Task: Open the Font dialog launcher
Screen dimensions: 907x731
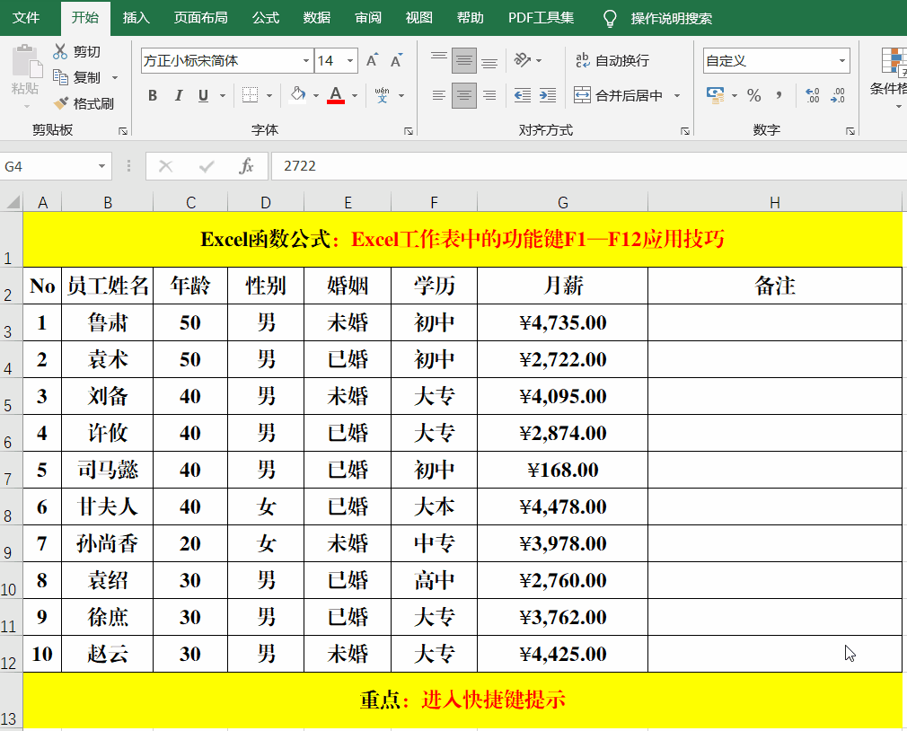Action: coord(409,131)
